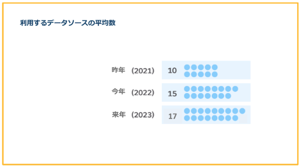
Task: Select the 今年 row label
Action: coord(118,92)
